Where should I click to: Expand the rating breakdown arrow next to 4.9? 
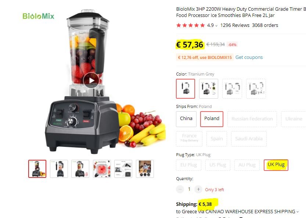pos(216,26)
